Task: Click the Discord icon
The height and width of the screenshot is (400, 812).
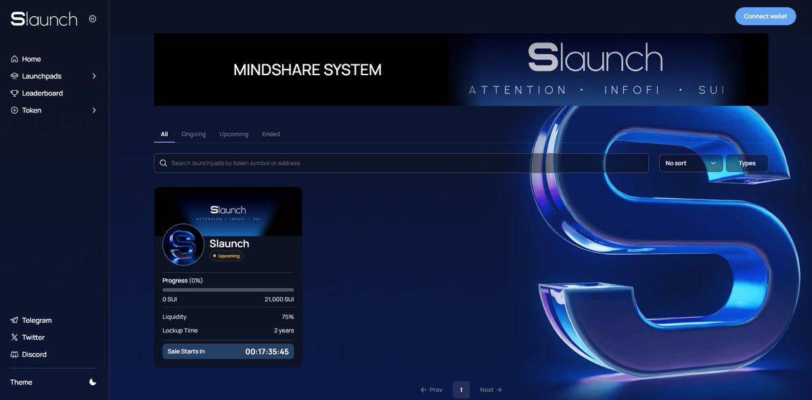Action: coord(15,354)
